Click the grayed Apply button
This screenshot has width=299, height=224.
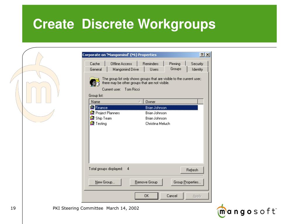point(197,196)
